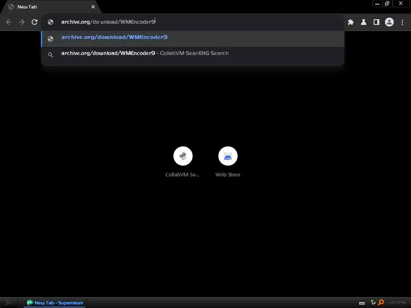Select the New Tab browser tab

[x=51, y=7]
